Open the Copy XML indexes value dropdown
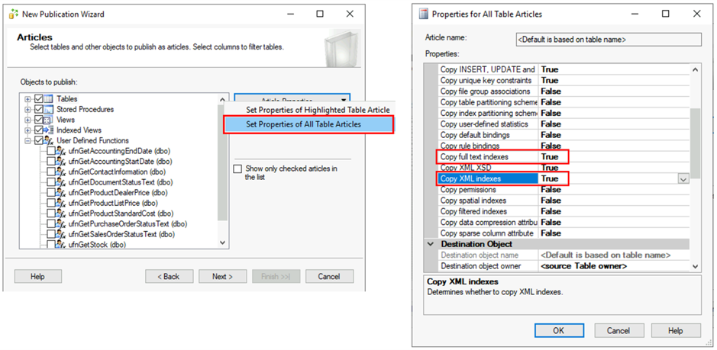Image resolution: width=717 pixels, height=350 pixels. [683, 179]
